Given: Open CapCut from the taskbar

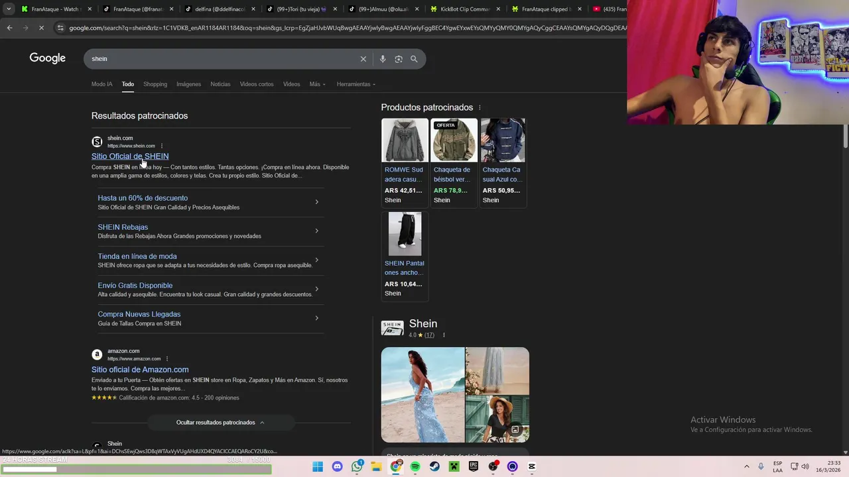Looking at the screenshot, I should click(x=531, y=466).
